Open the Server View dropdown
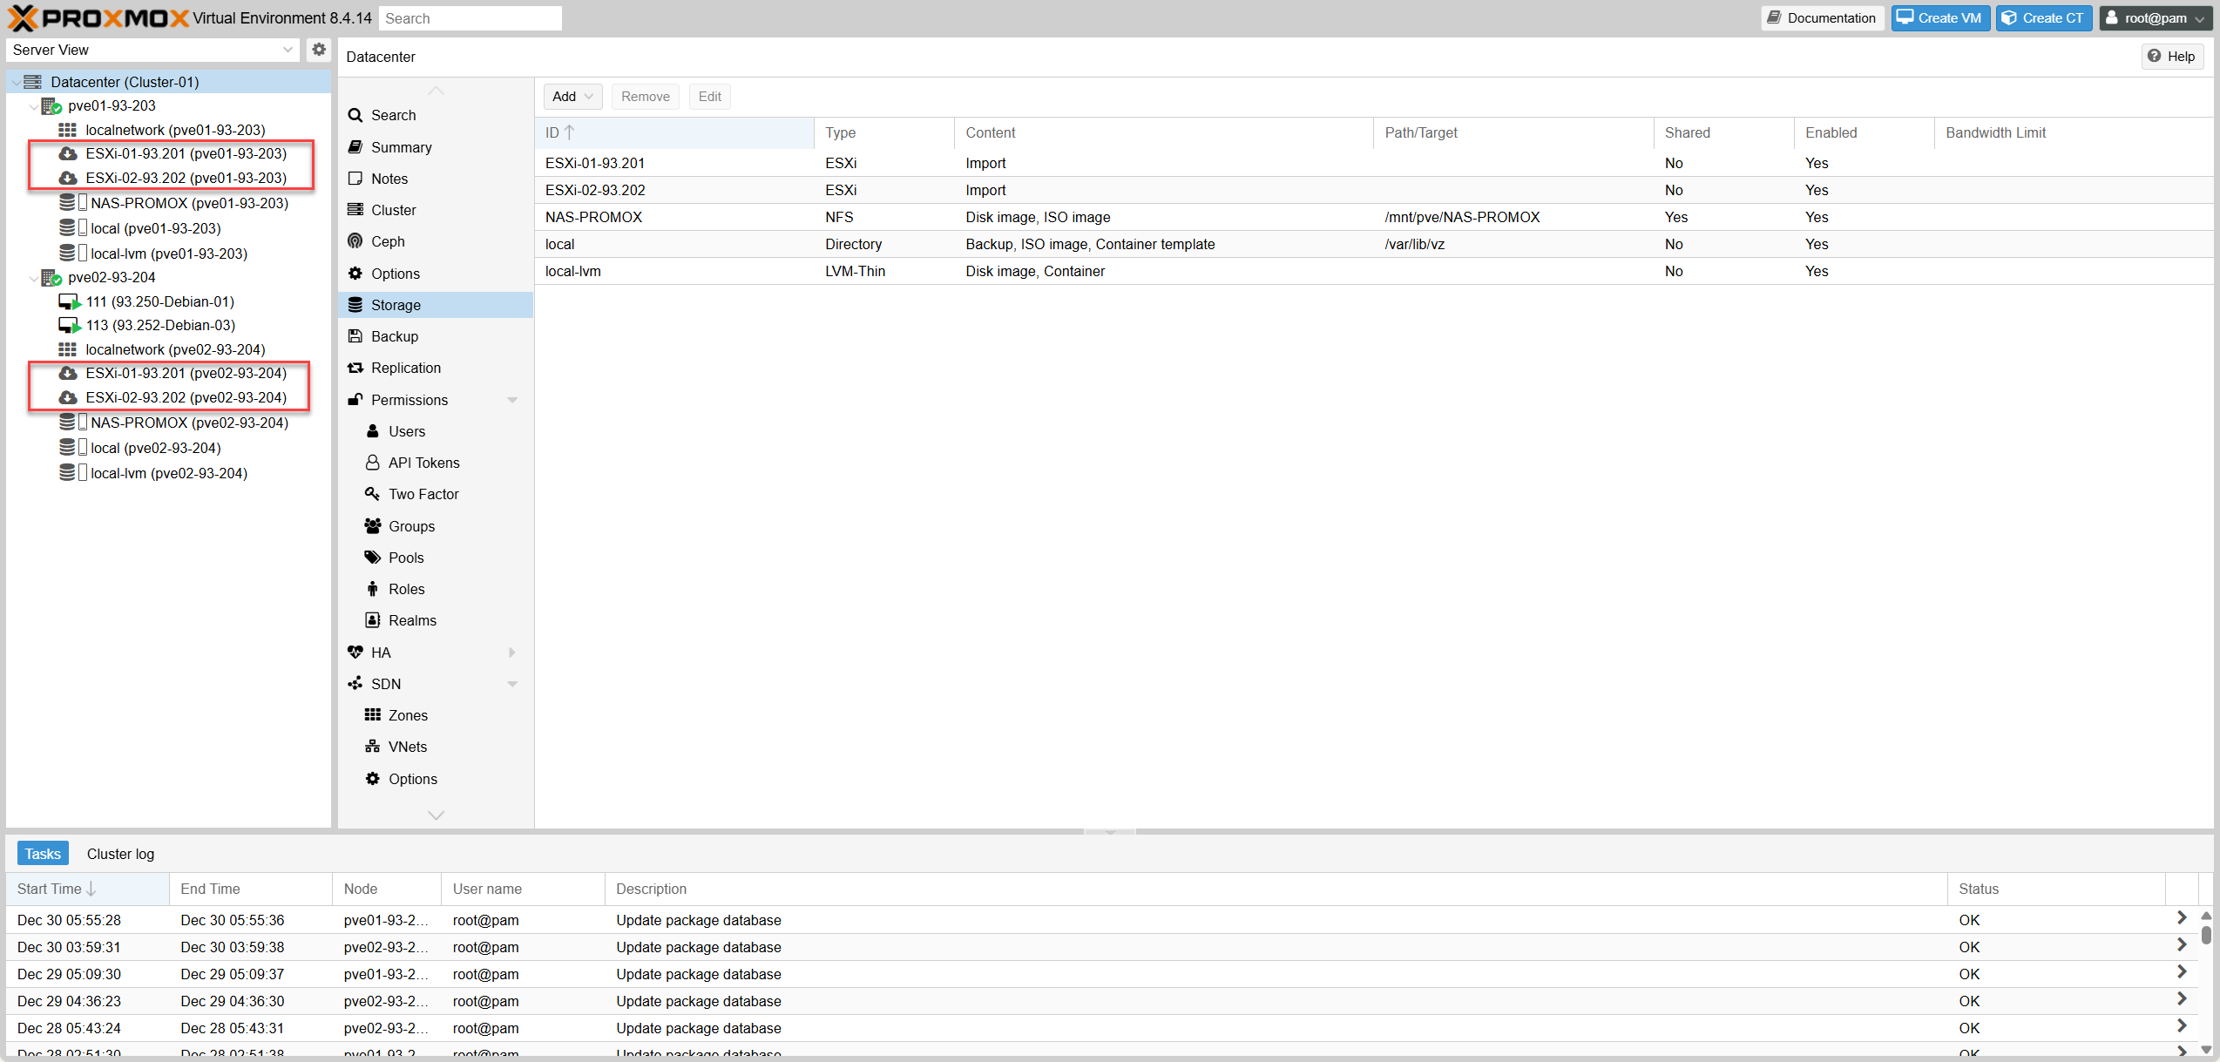 tap(288, 50)
